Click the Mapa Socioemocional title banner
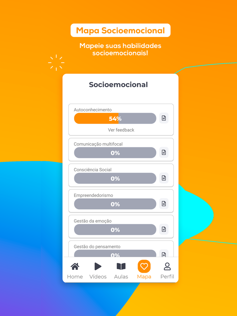Screen dimensions: 237x316 click(120, 30)
